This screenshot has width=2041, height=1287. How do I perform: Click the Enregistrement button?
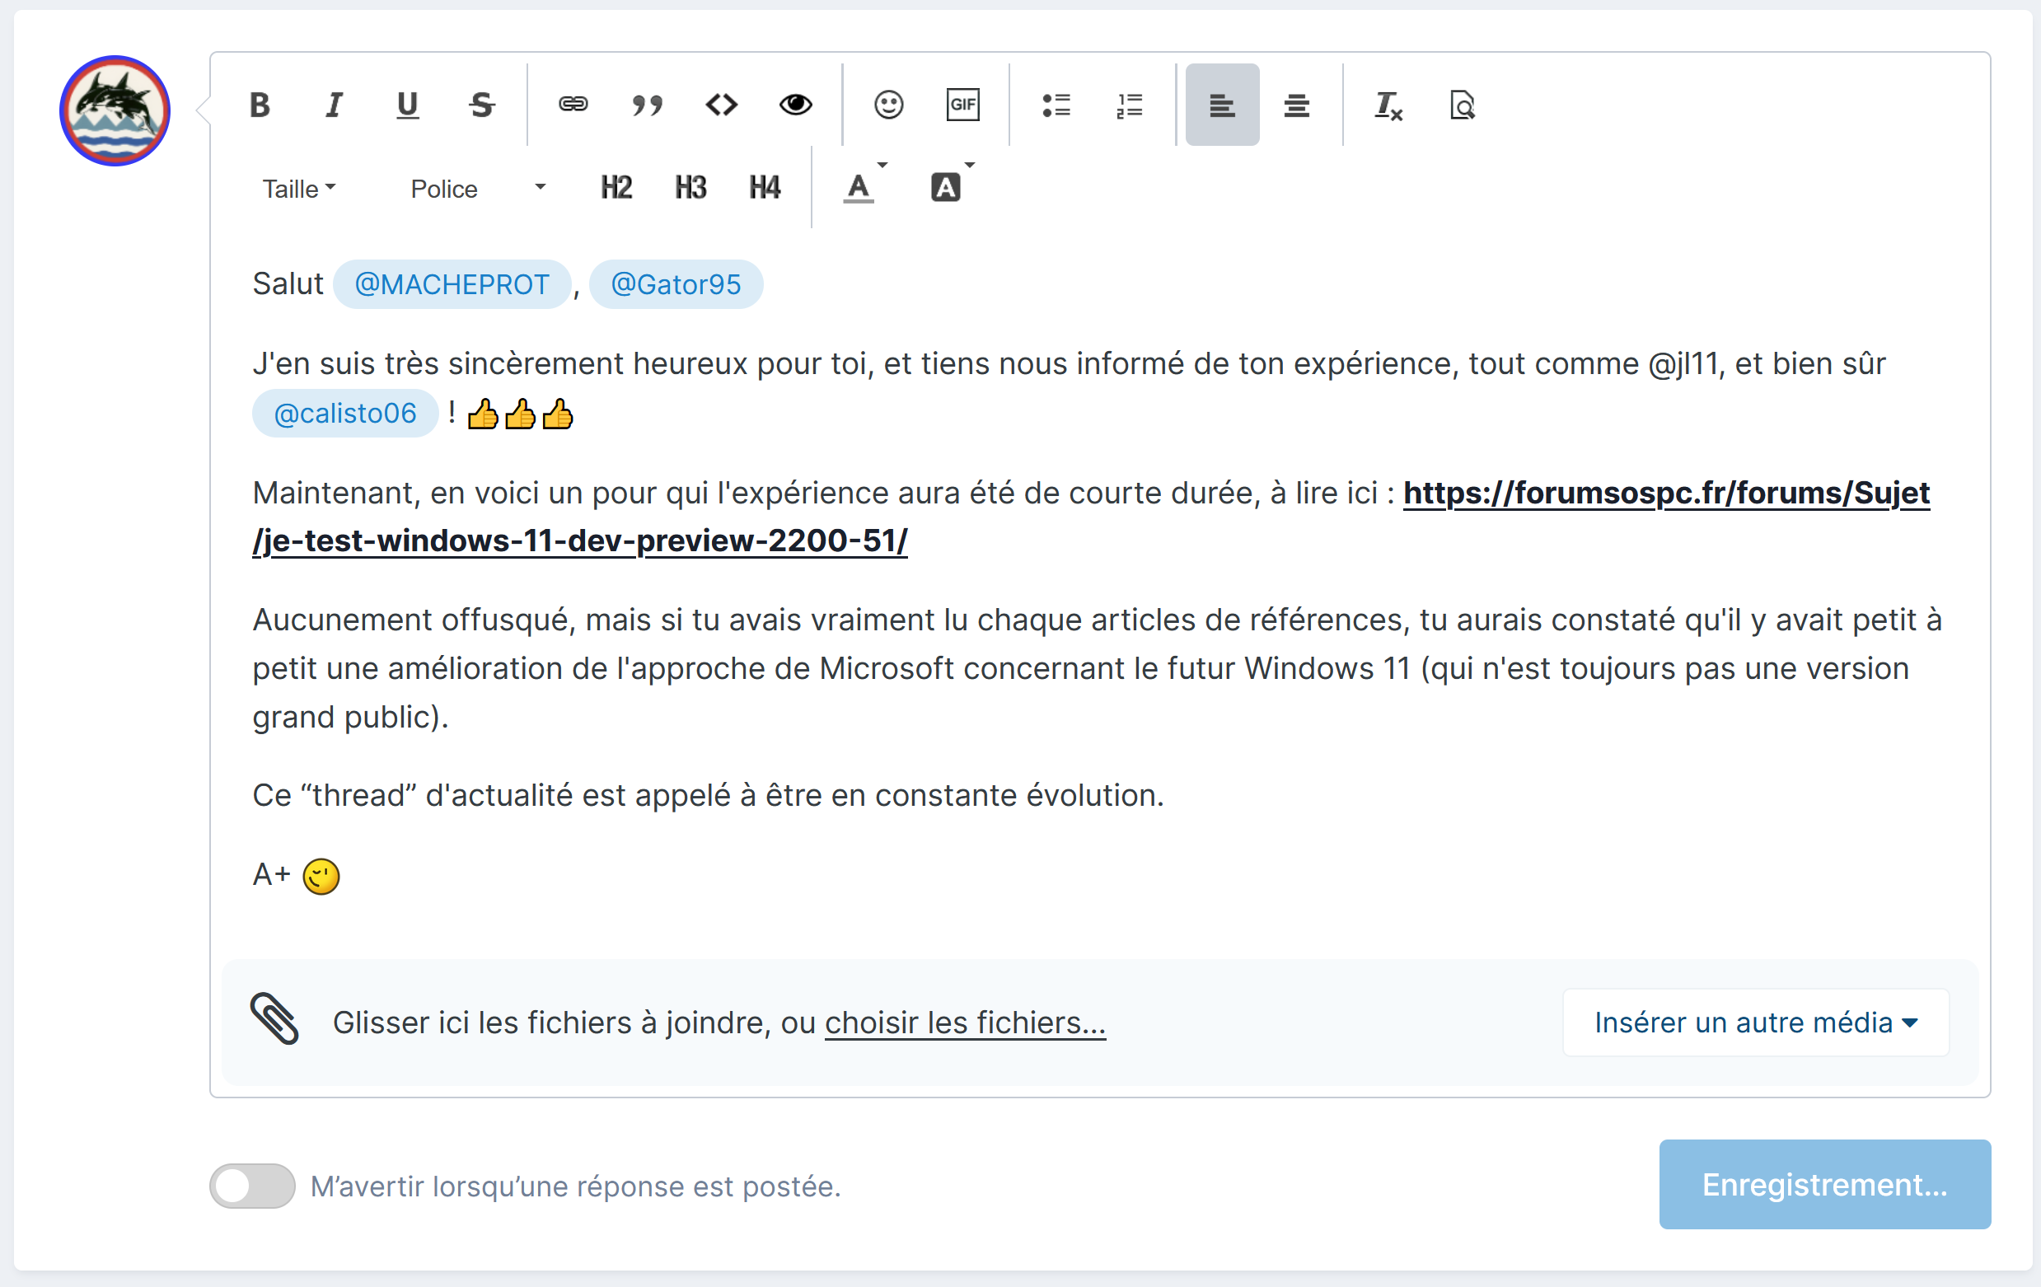click(x=1824, y=1184)
